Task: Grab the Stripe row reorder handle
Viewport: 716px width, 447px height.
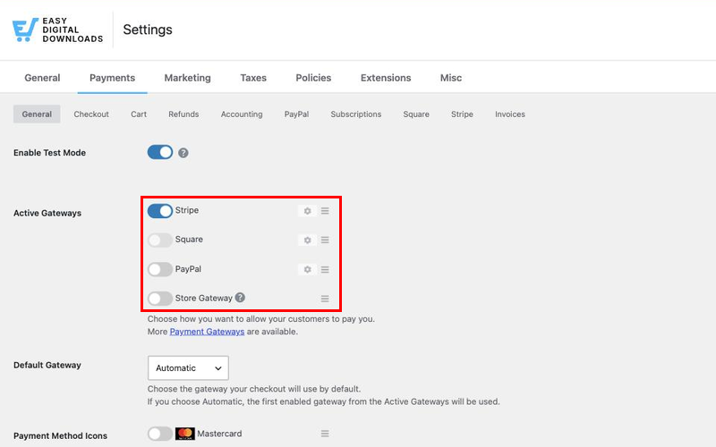Action: coord(325,211)
